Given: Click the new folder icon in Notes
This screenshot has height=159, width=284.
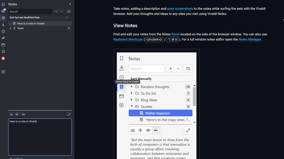Looking at the screenshot, I should click(x=69, y=12).
